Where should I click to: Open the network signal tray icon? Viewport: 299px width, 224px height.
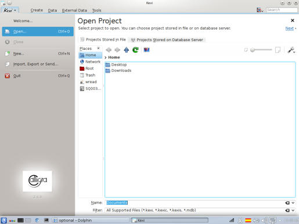point(232,221)
